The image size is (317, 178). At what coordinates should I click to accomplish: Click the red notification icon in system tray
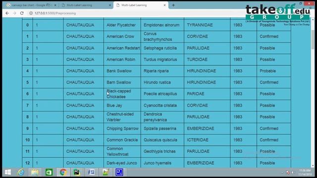[x=288, y=173]
